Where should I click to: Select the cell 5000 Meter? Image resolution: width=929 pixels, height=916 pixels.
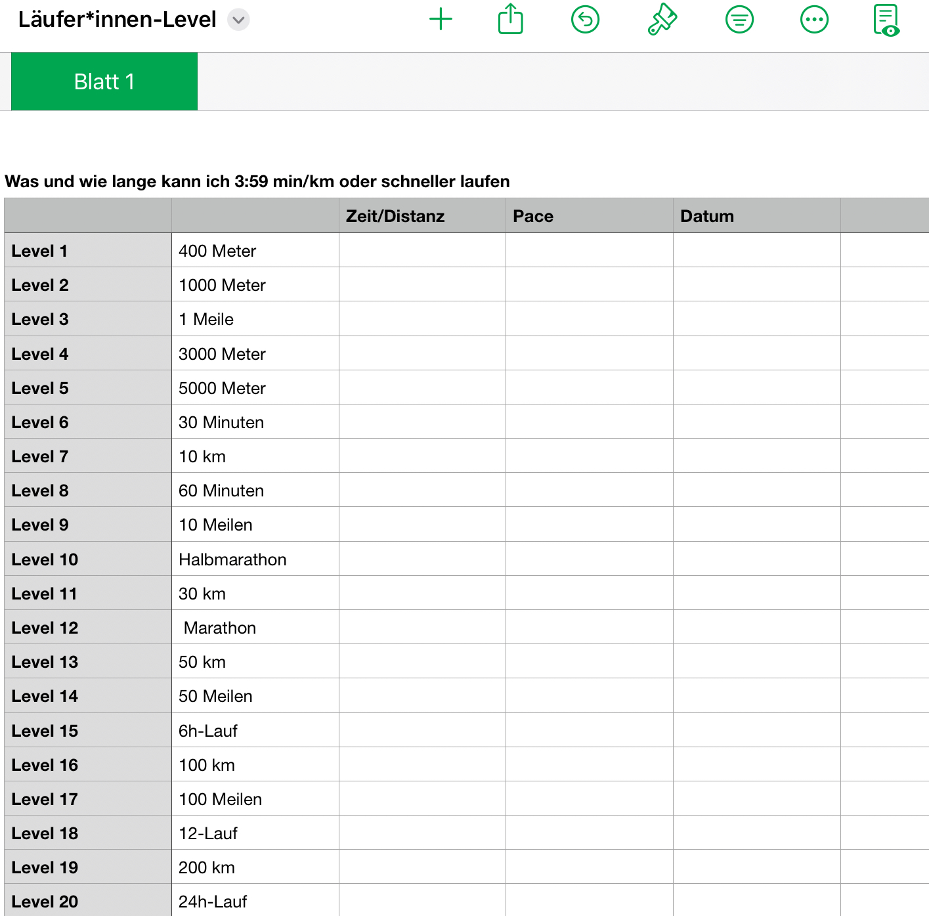255,387
